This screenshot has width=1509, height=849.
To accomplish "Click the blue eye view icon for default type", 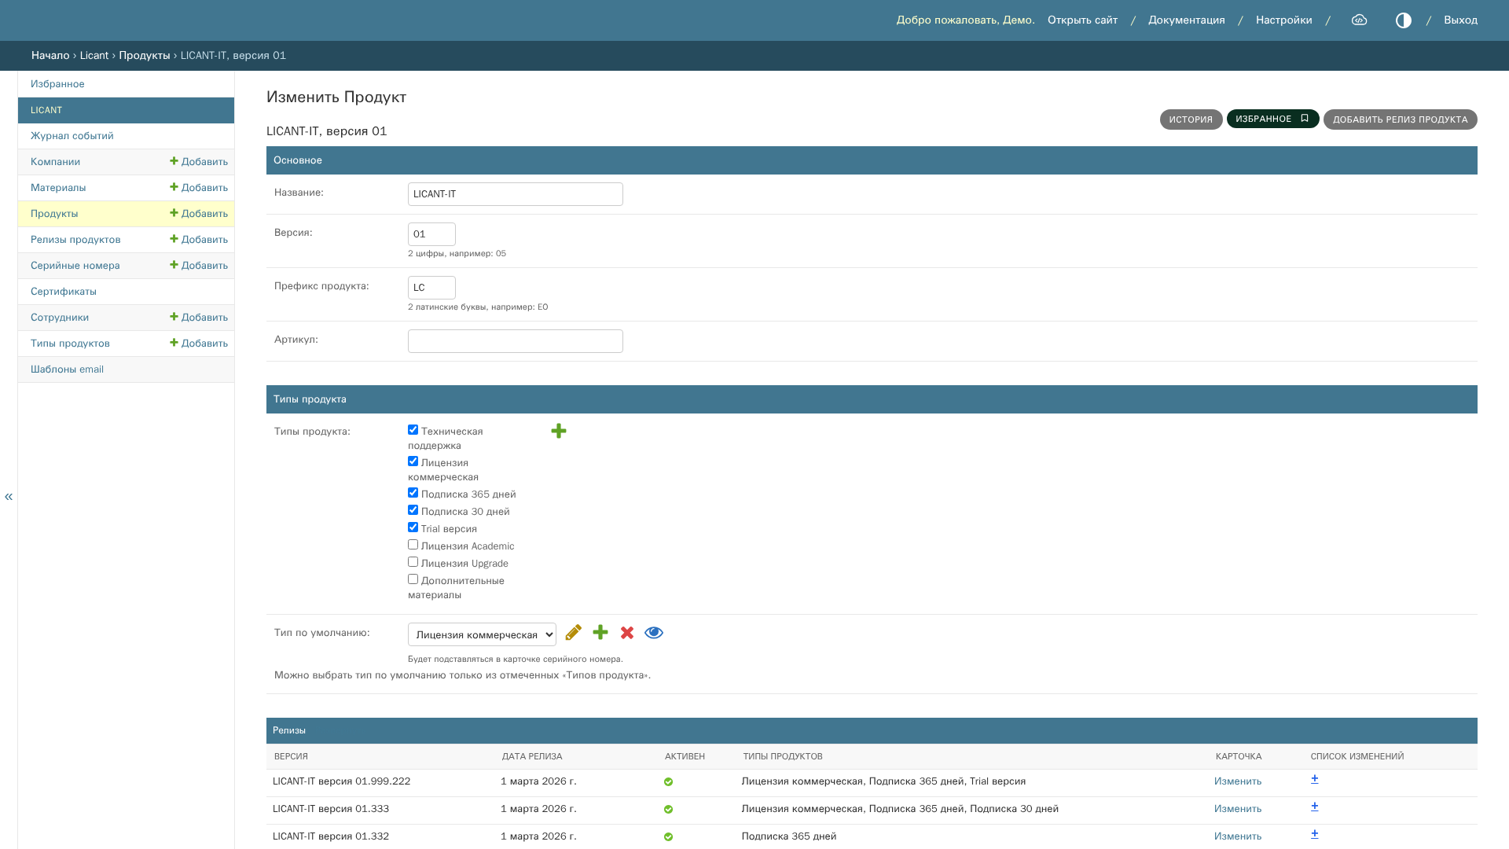I will click(x=654, y=633).
